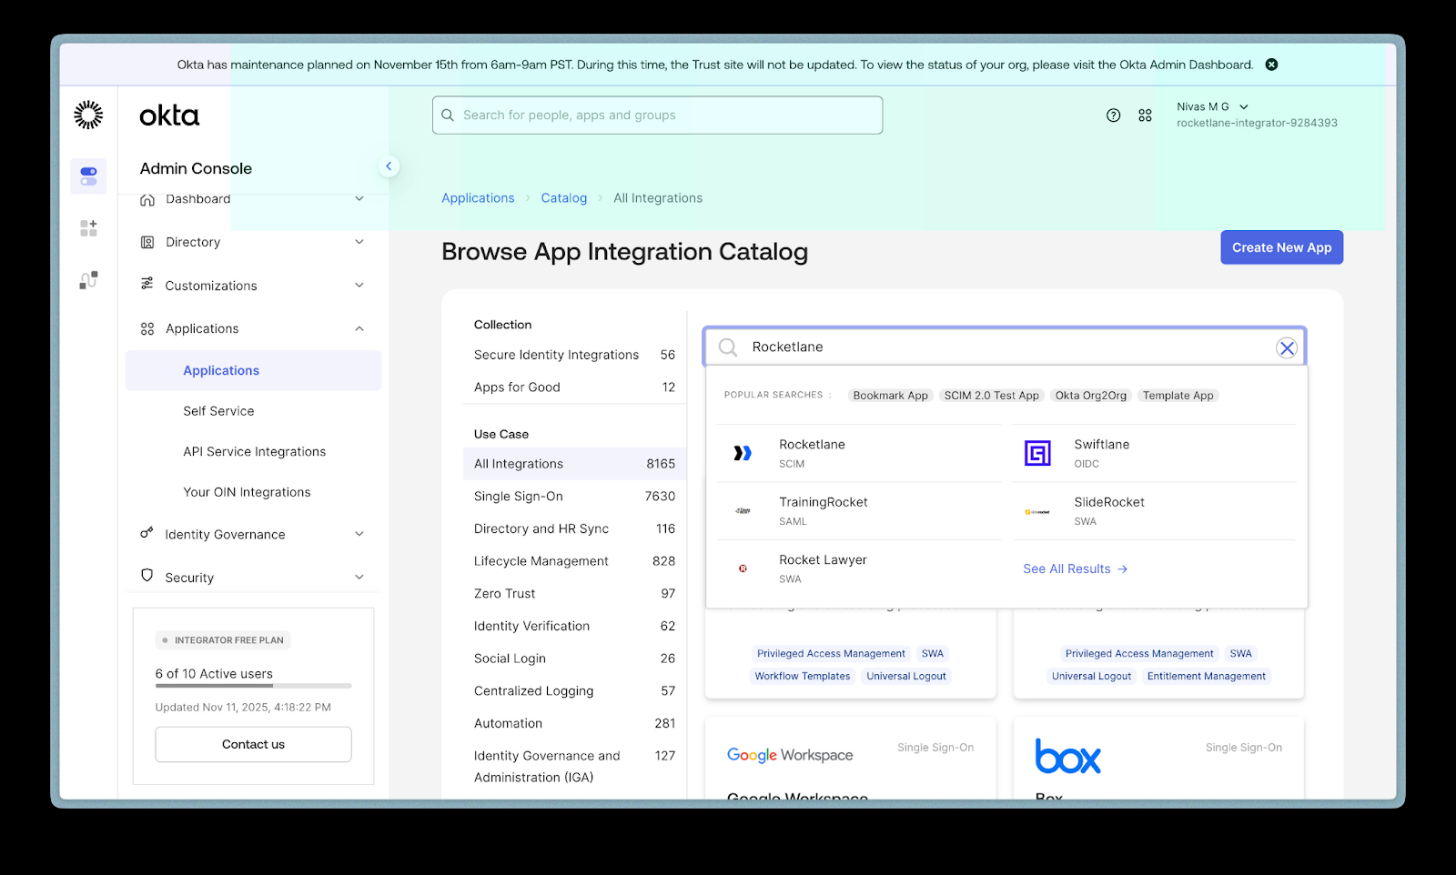The image size is (1456, 875).
Task: Filter by Zero Trust use case
Action: (x=574, y=593)
